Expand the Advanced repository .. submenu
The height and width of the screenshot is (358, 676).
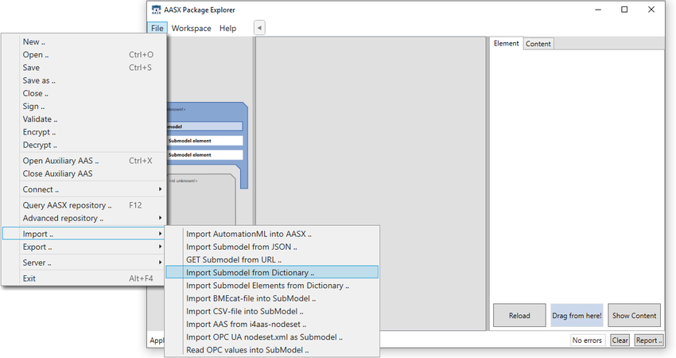(x=84, y=219)
